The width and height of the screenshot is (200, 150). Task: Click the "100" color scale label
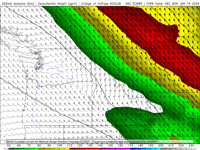59,145
